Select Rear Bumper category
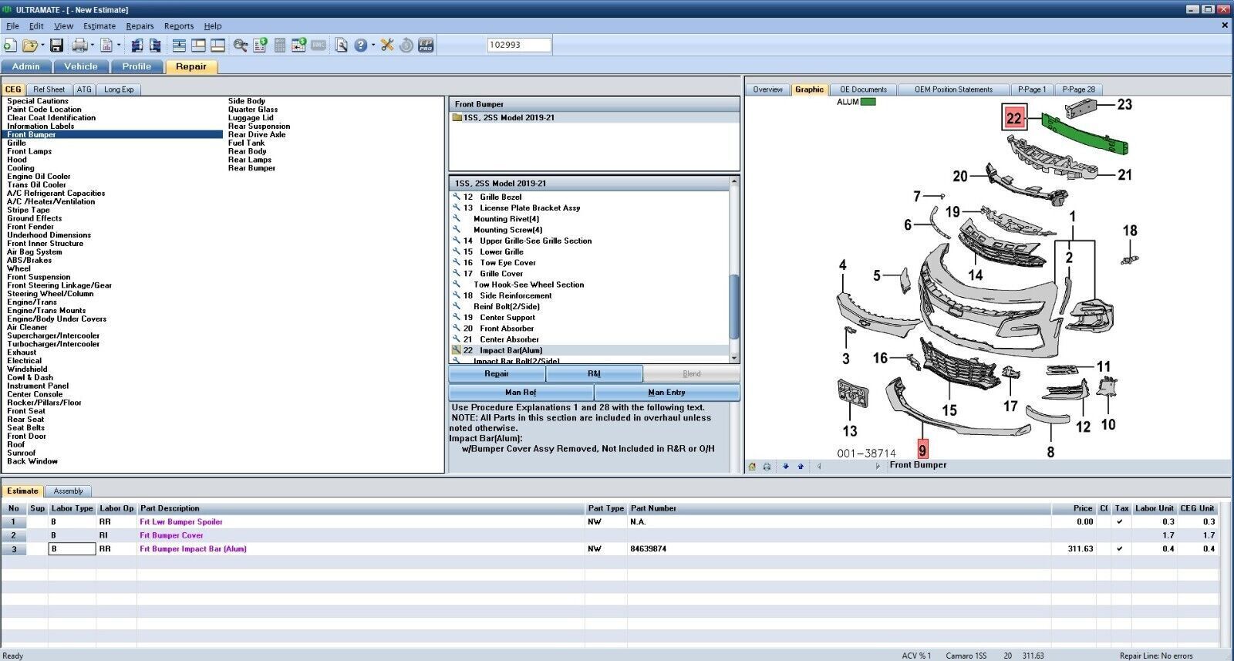1234x661 pixels. [251, 168]
